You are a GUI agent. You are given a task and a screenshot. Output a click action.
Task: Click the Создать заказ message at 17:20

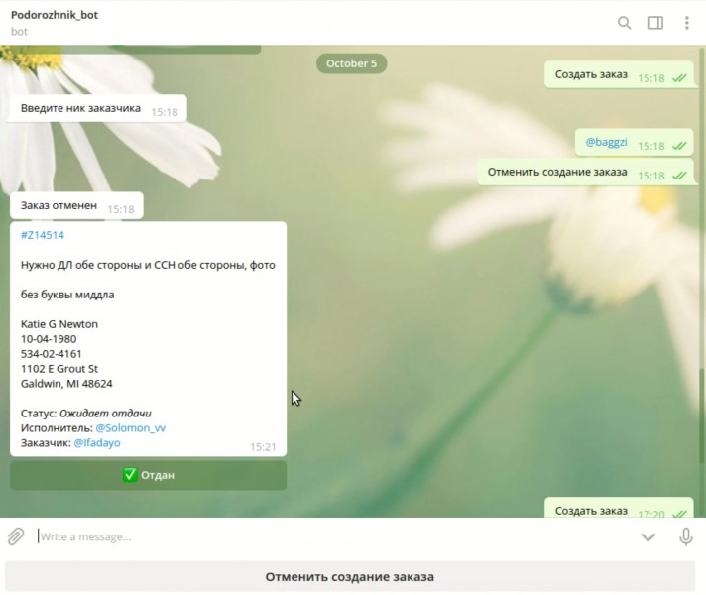(x=619, y=509)
